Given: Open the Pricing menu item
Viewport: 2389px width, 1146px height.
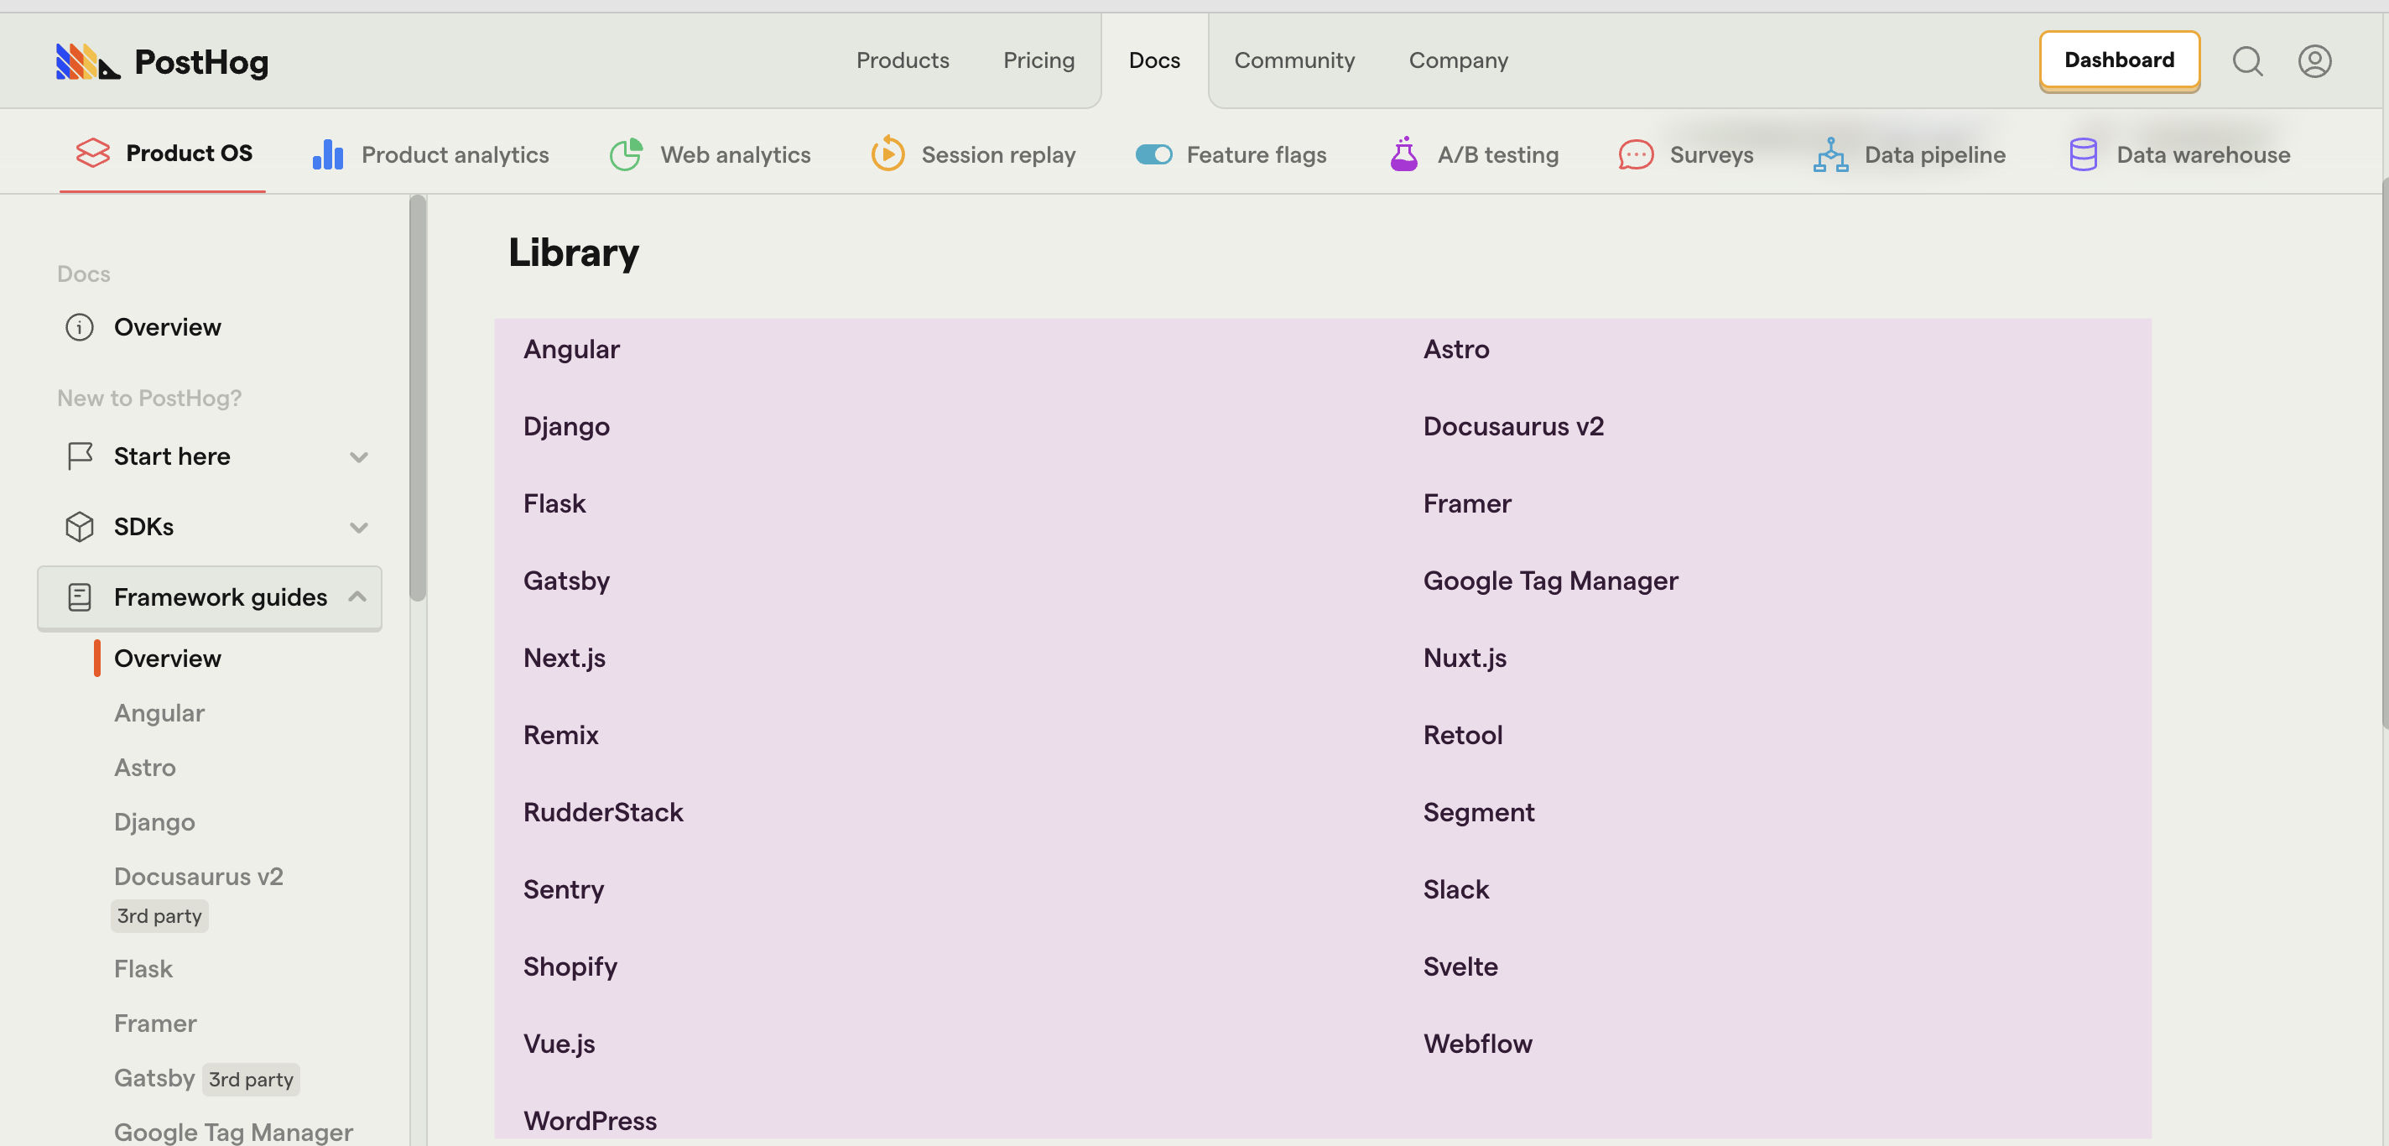Looking at the screenshot, I should [1038, 60].
